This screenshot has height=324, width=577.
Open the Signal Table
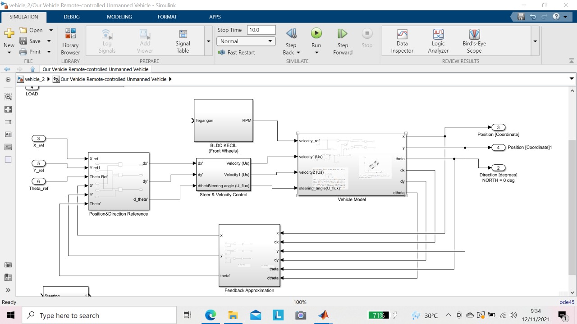click(x=183, y=41)
